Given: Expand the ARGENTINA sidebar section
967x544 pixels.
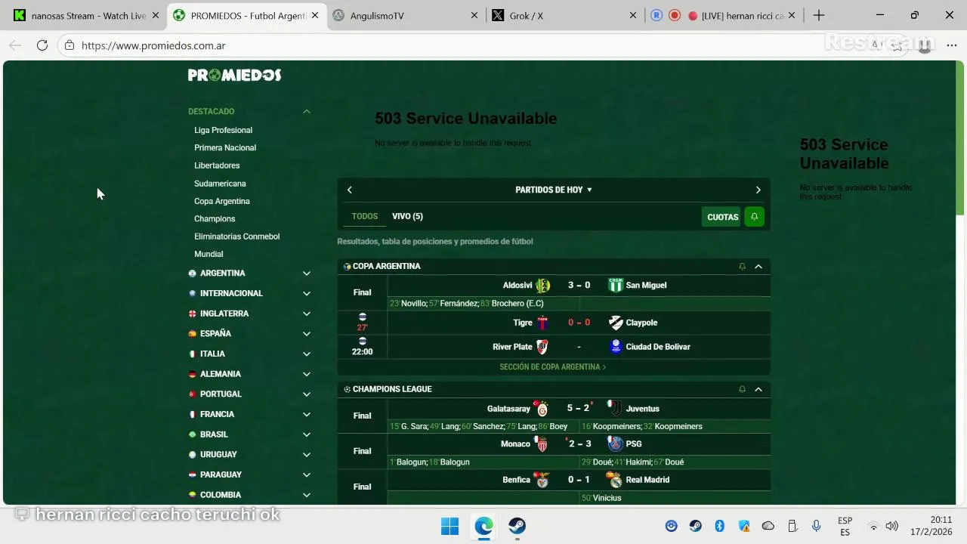Looking at the screenshot, I should 307,274.
